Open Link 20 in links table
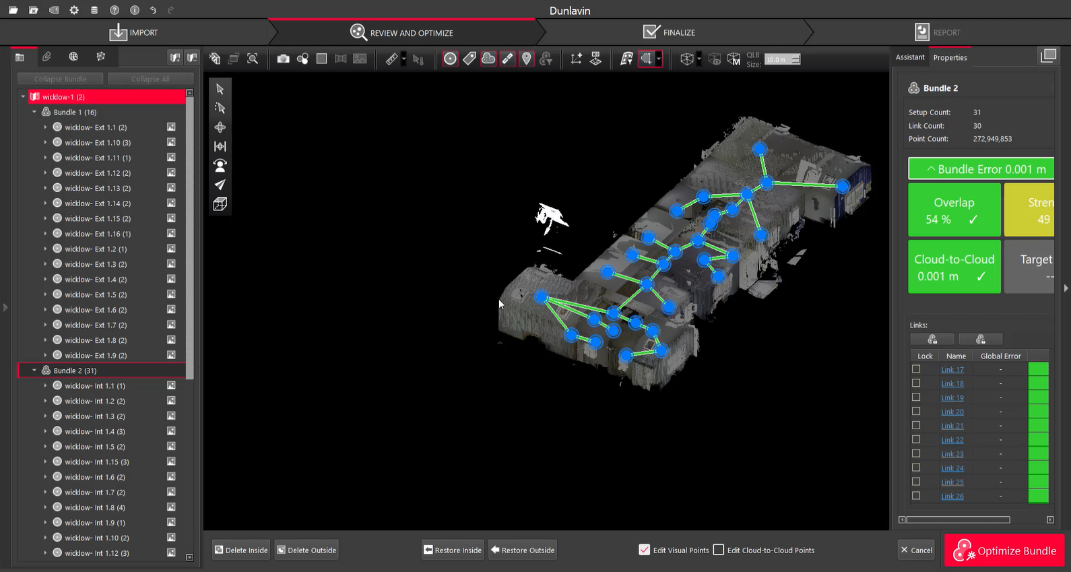Screen dimensions: 1071x572 click(952, 412)
